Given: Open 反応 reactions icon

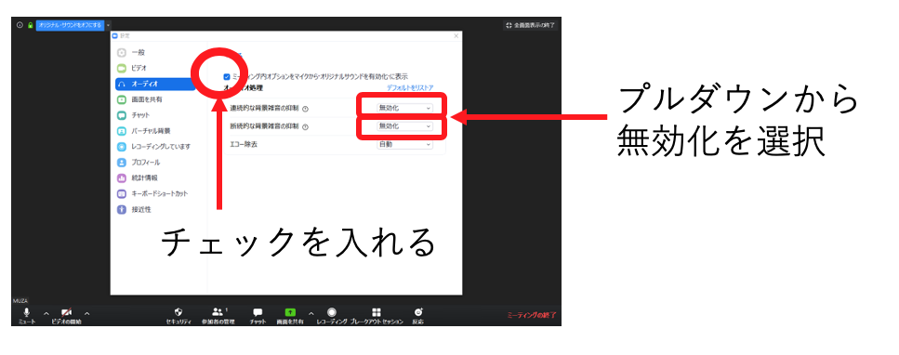Looking at the screenshot, I should (418, 312).
